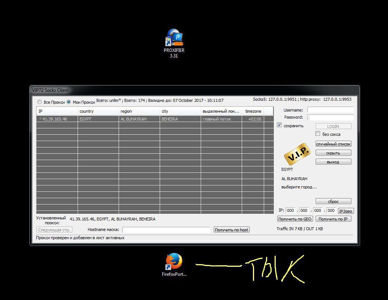Open the Proxifier 3.31 desktop shortcut
The image size is (388, 300).
coord(174,39)
